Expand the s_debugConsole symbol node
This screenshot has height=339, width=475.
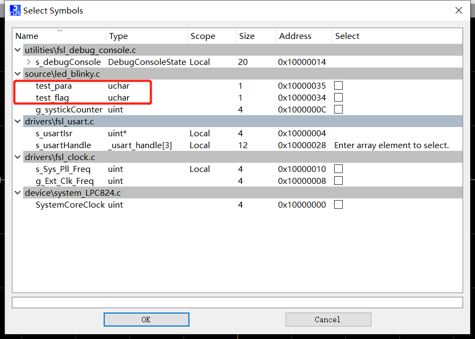click(29, 62)
